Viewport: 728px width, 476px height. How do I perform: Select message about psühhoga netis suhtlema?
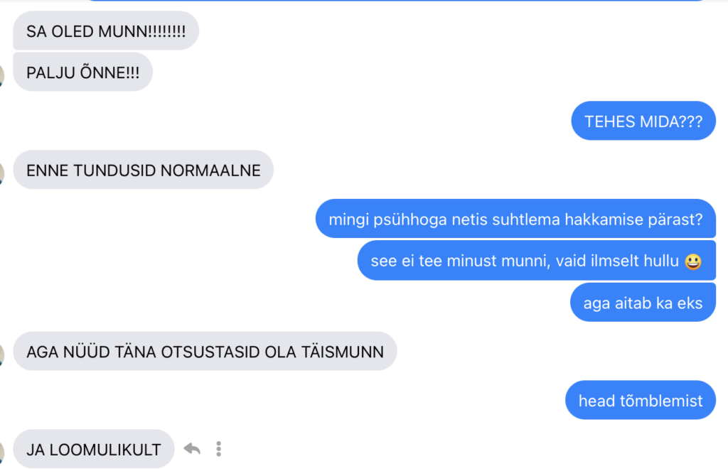(516, 219)
